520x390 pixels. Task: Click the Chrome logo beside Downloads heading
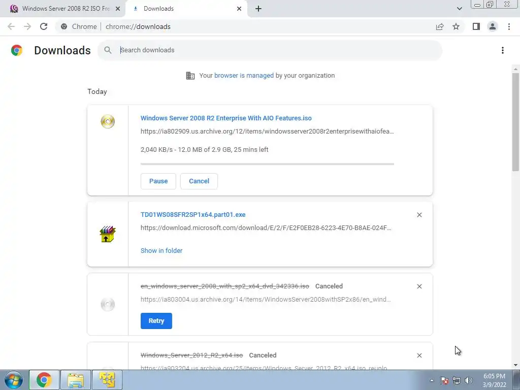17,50
